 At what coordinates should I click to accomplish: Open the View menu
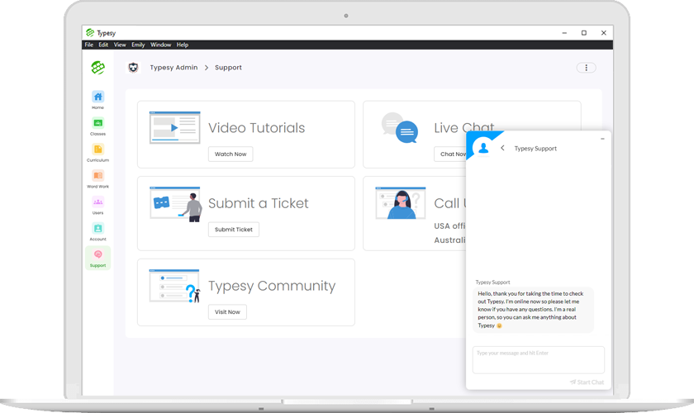tap(120, 45)
